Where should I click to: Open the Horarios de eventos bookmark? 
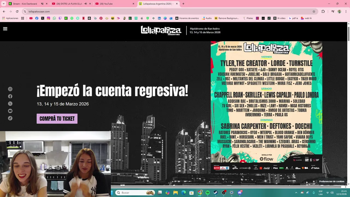[x=187, y=18]
